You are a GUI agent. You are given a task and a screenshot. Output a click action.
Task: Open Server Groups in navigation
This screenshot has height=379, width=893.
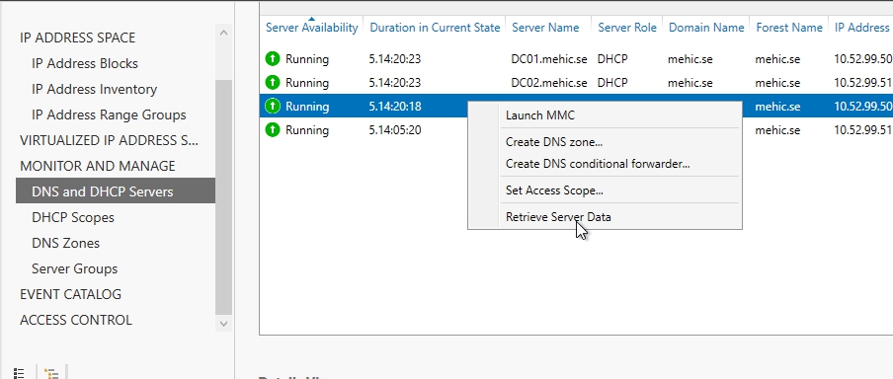click(x=75, y=268)
